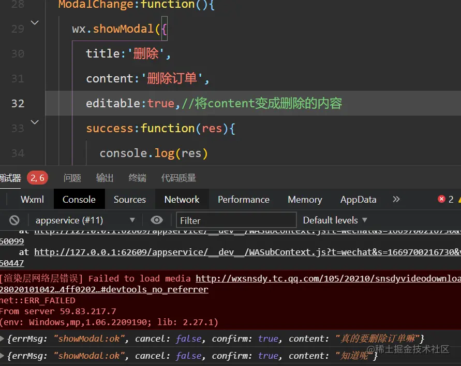Switch to the Wxml tab
461x366 pixels.
tap(32, 200)
